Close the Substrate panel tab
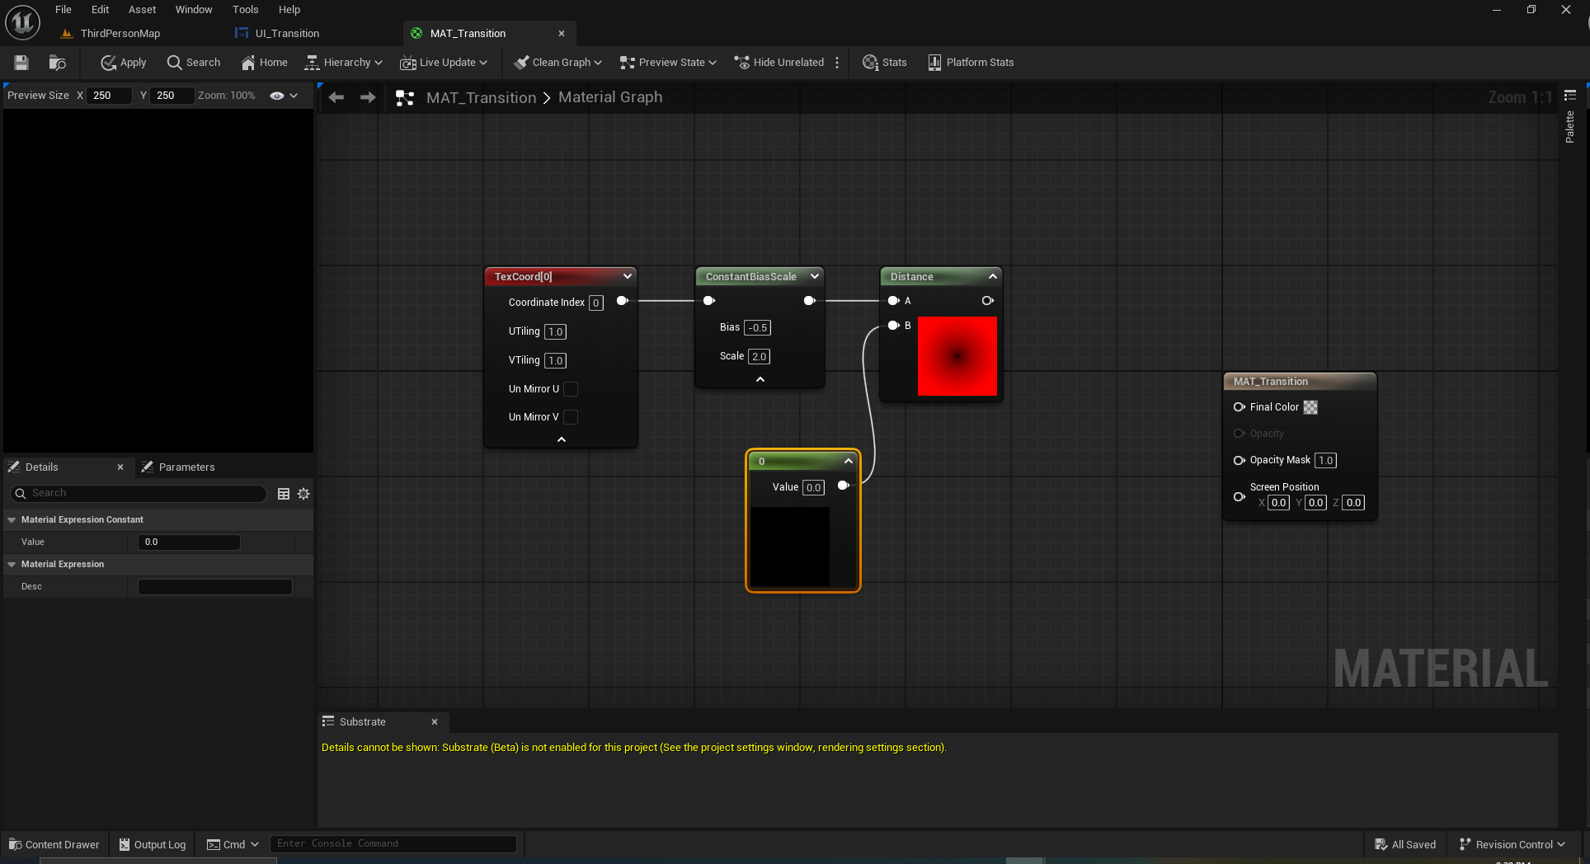 click(x=435, y=722)
